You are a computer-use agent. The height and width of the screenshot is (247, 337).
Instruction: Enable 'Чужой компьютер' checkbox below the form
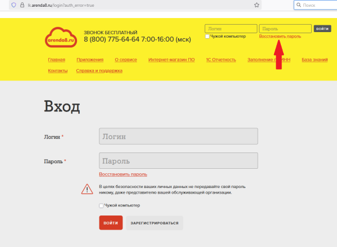coord(101,206)
